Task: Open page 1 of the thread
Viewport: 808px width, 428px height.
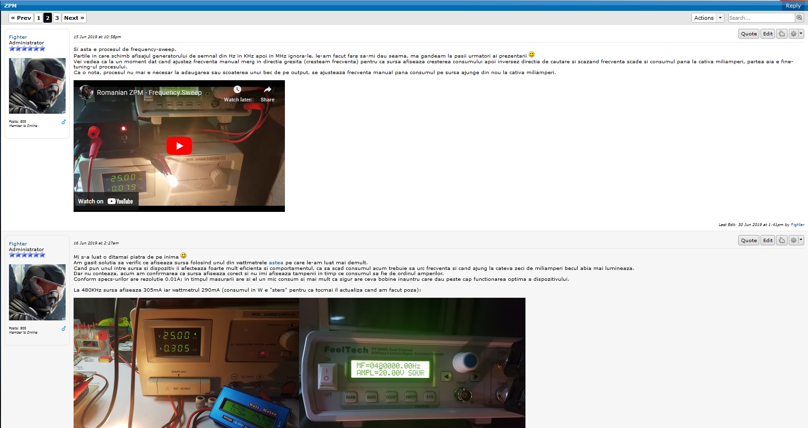Action: coord(39,18)
